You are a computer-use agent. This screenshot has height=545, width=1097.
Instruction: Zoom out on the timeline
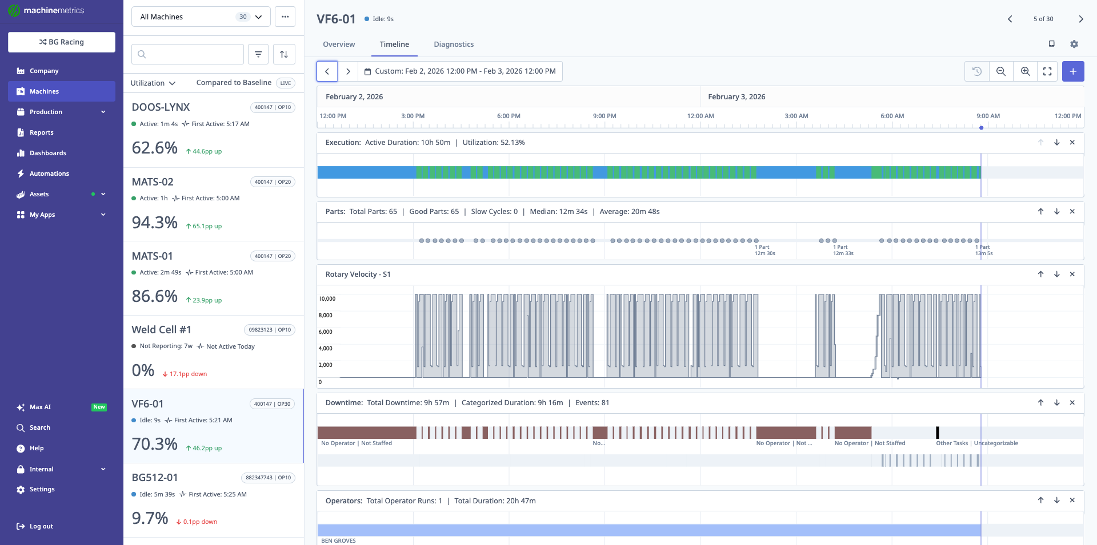pos(1001,71)
